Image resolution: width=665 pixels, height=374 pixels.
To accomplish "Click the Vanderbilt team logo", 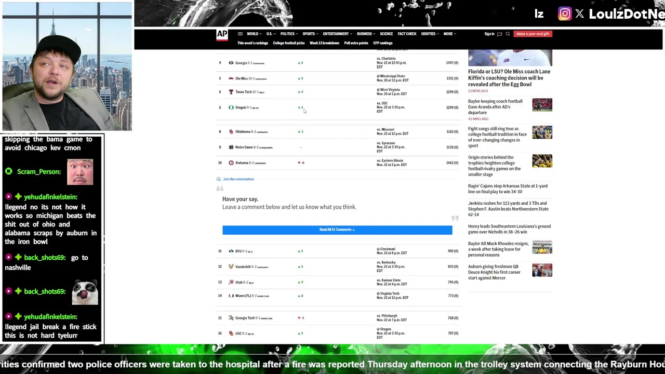I will (x=231, y=266).
